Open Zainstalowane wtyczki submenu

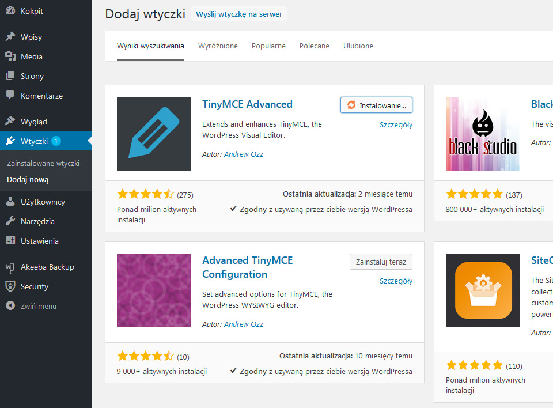tap(43, 164)
